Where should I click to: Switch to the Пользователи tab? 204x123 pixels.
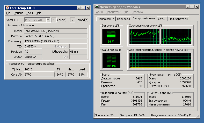click(178, 19)
